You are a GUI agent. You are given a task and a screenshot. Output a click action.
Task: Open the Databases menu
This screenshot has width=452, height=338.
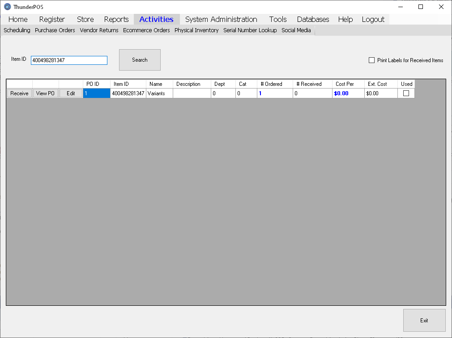[x=313, y=19]
